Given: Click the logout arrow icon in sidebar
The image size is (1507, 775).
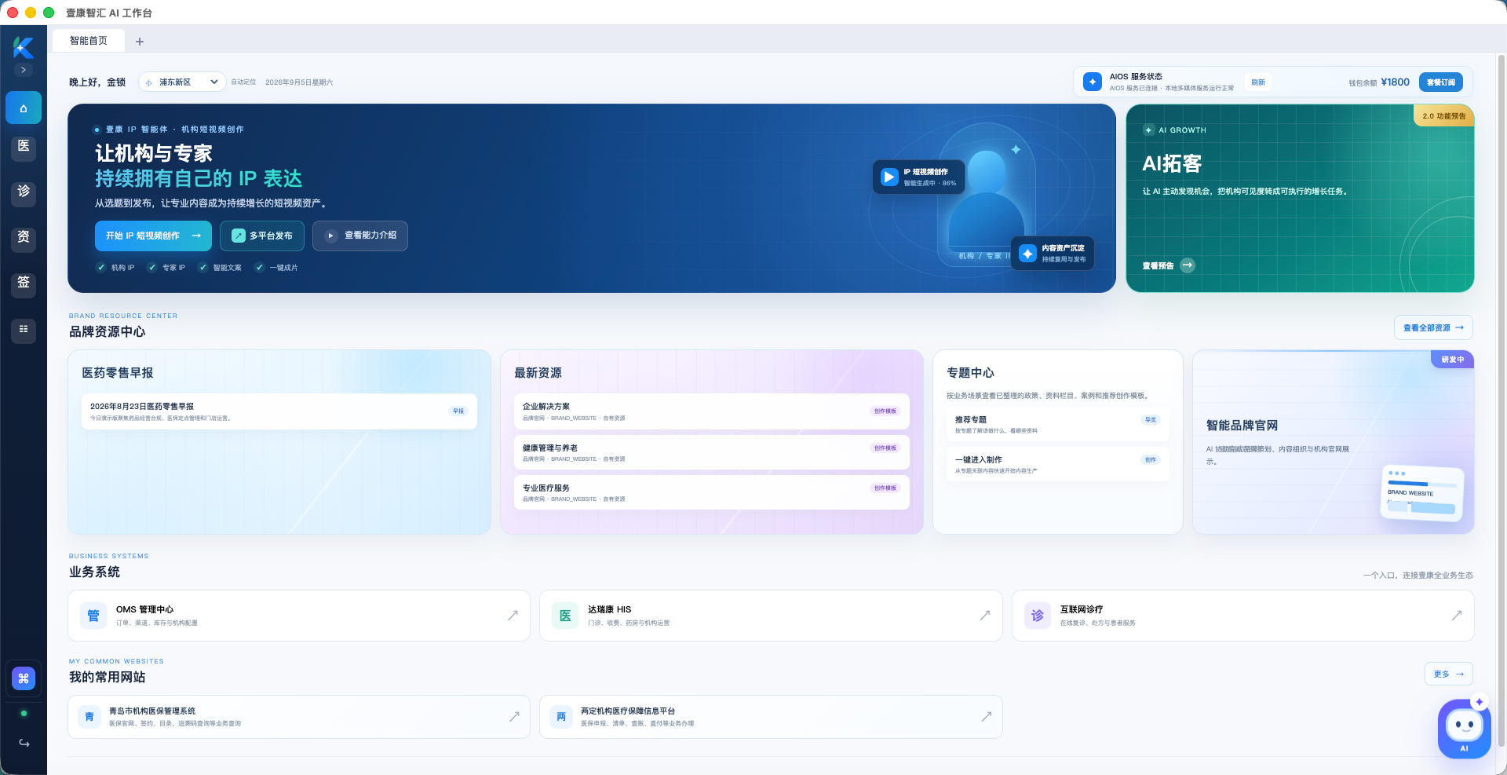Looking at the screenshot, I should (x=24, y=743).
